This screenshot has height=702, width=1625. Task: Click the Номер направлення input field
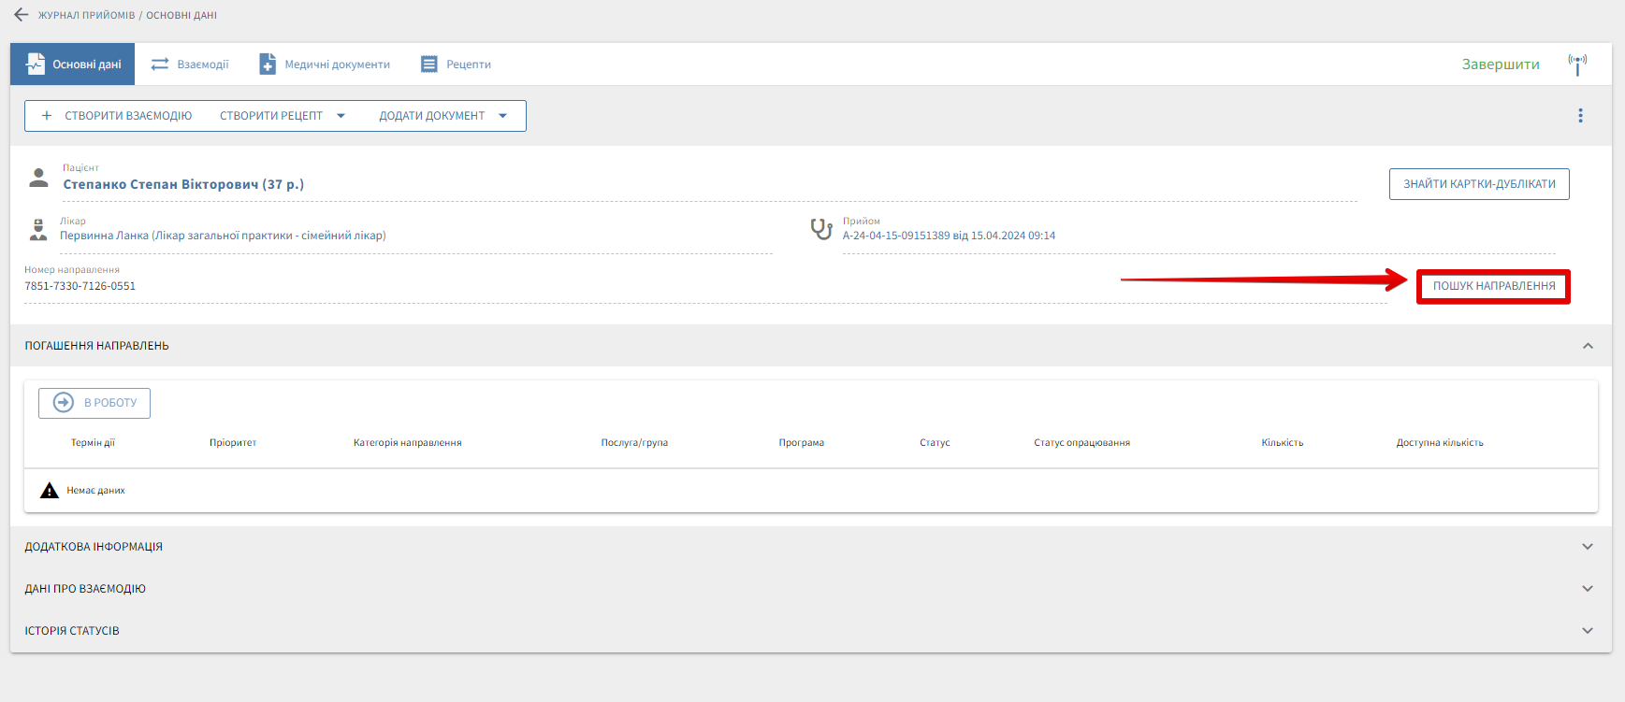click(561, 286)
